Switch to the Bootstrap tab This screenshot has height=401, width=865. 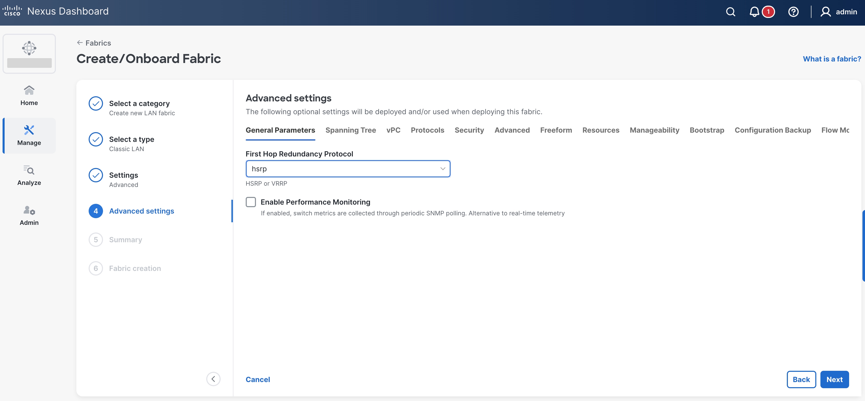coord(706,130)
